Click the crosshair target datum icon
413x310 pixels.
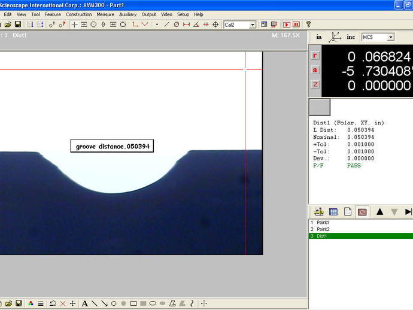(x=215, y=25)
